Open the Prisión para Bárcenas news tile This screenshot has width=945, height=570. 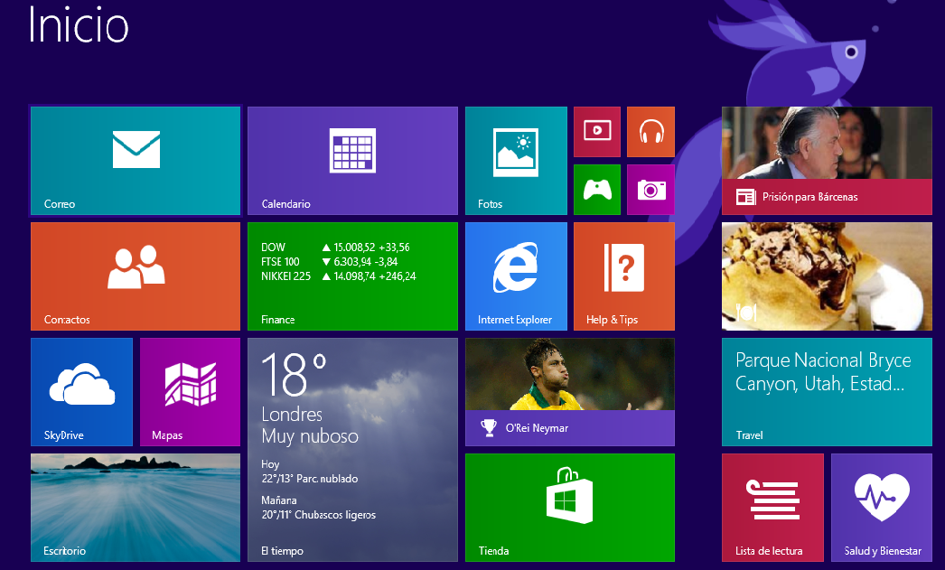[827, 161]
